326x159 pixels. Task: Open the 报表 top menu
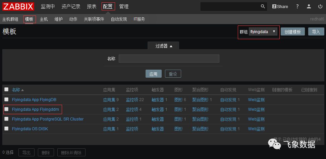click(92, 6)
